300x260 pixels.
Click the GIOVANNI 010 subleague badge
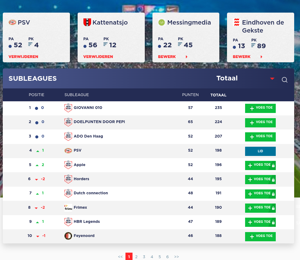click(68, 108)
